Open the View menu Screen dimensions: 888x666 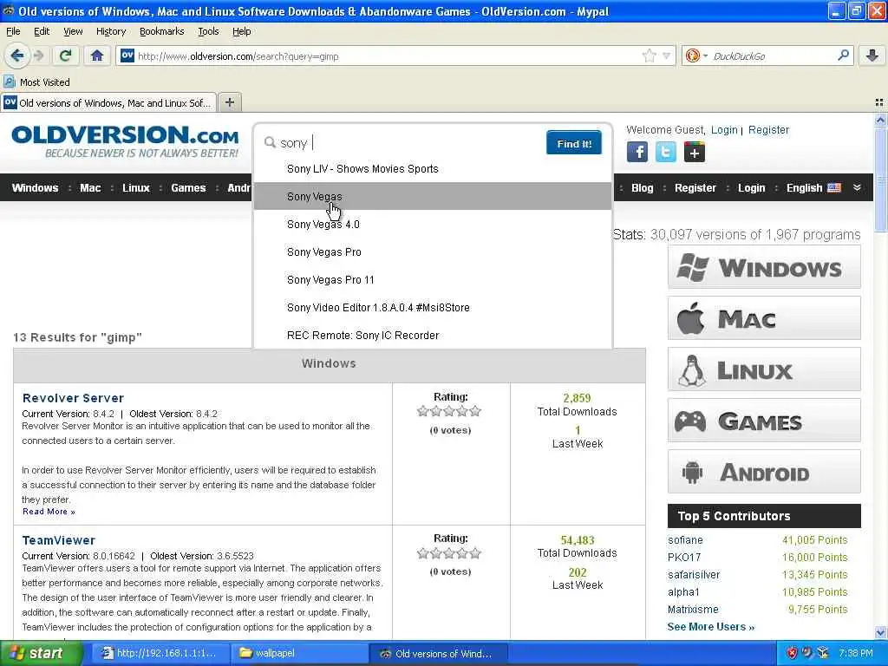[x=73, y=31]
